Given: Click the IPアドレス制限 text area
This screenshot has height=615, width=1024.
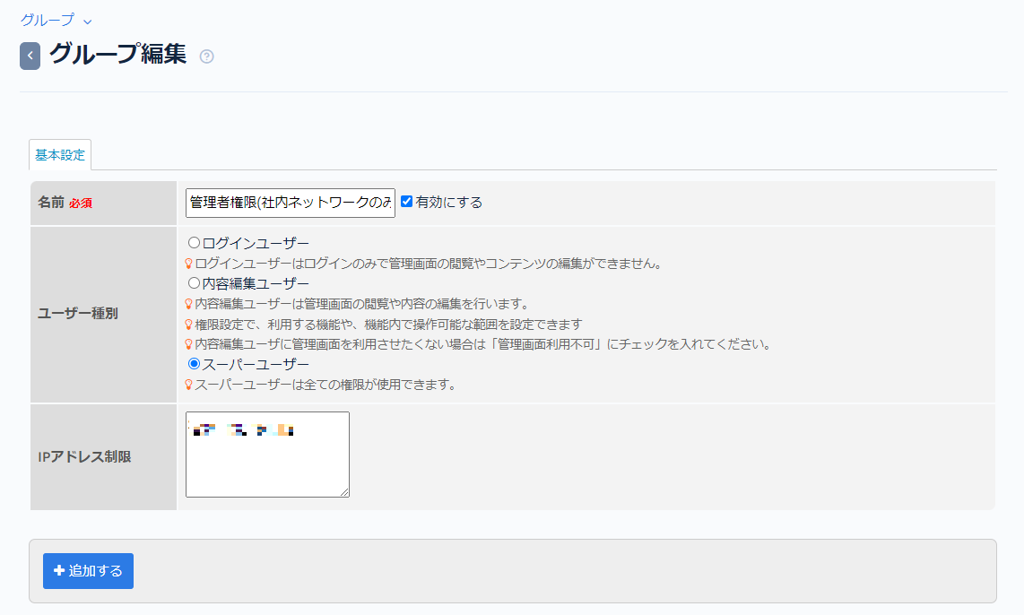Looking at the screenshot, I should [x=268, y=455].
